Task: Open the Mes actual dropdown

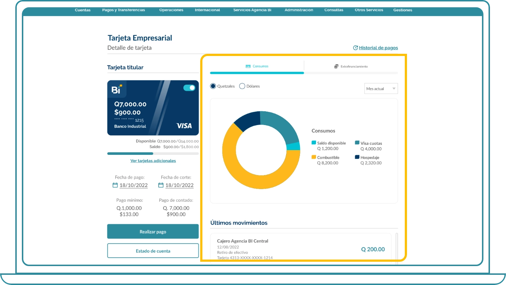Action: [x=381, y=89]
